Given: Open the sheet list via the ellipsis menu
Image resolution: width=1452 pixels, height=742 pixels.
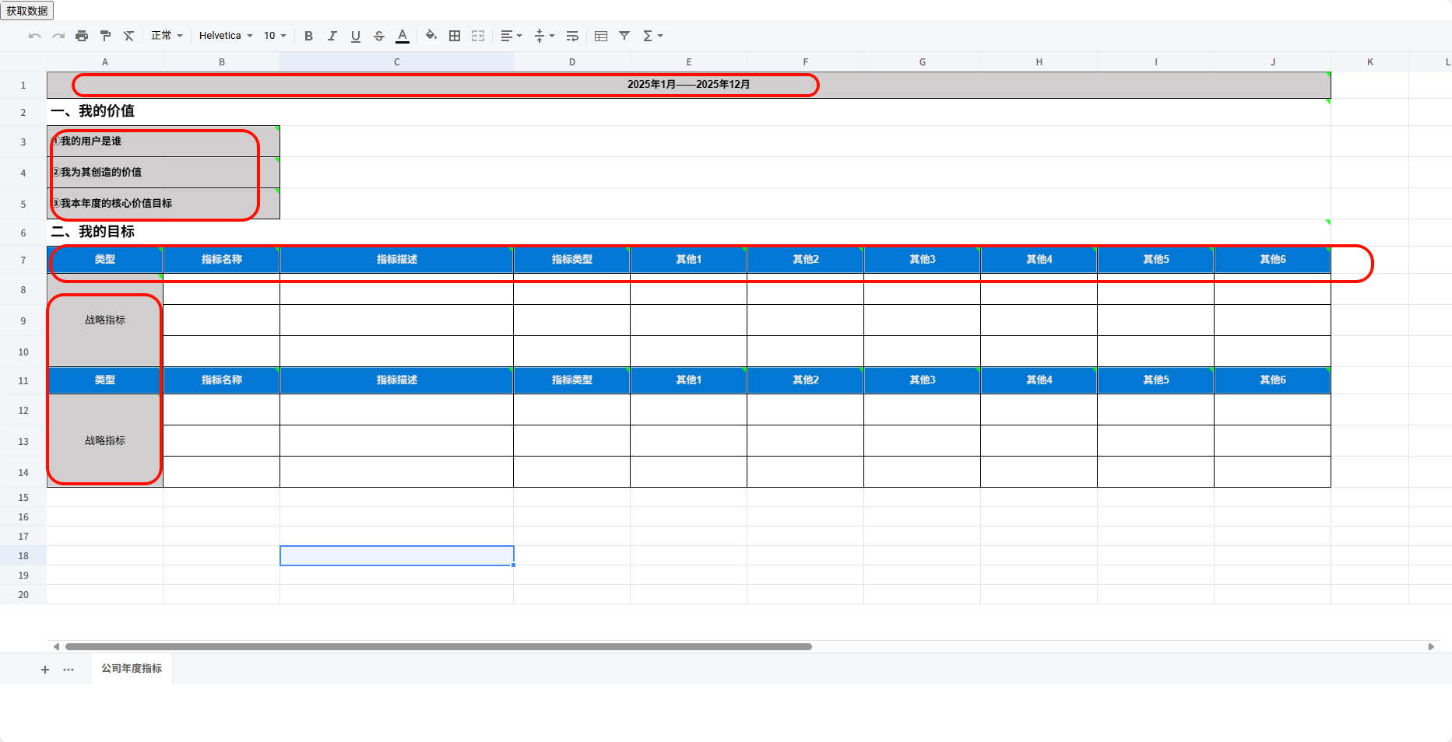Looking at the screenshot, I should point(69,669).
